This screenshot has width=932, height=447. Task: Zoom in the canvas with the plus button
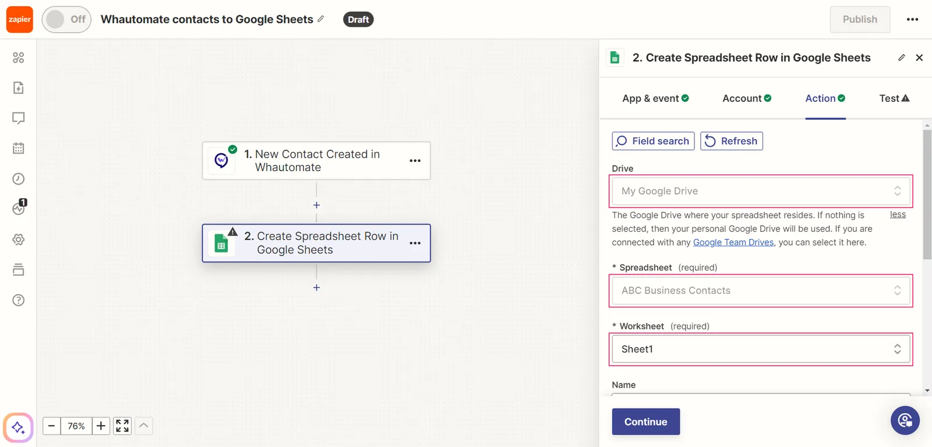(101, 426)
